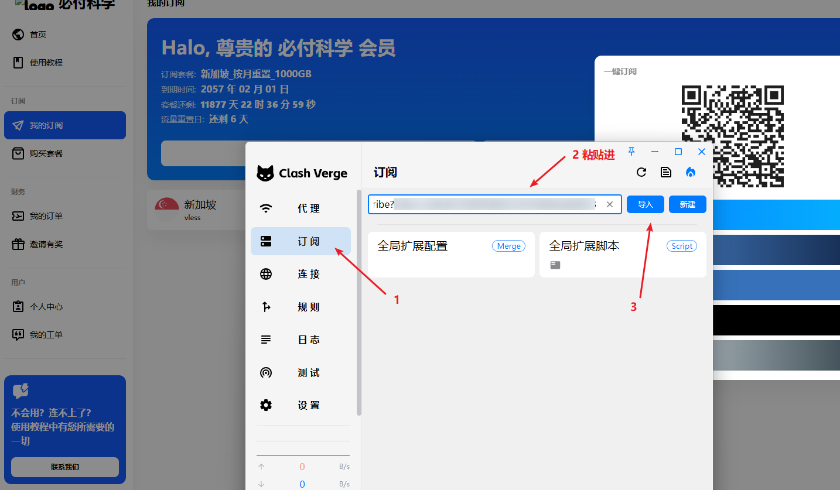Click the Script tag on 全局扩展脚本

coord(682,246)
